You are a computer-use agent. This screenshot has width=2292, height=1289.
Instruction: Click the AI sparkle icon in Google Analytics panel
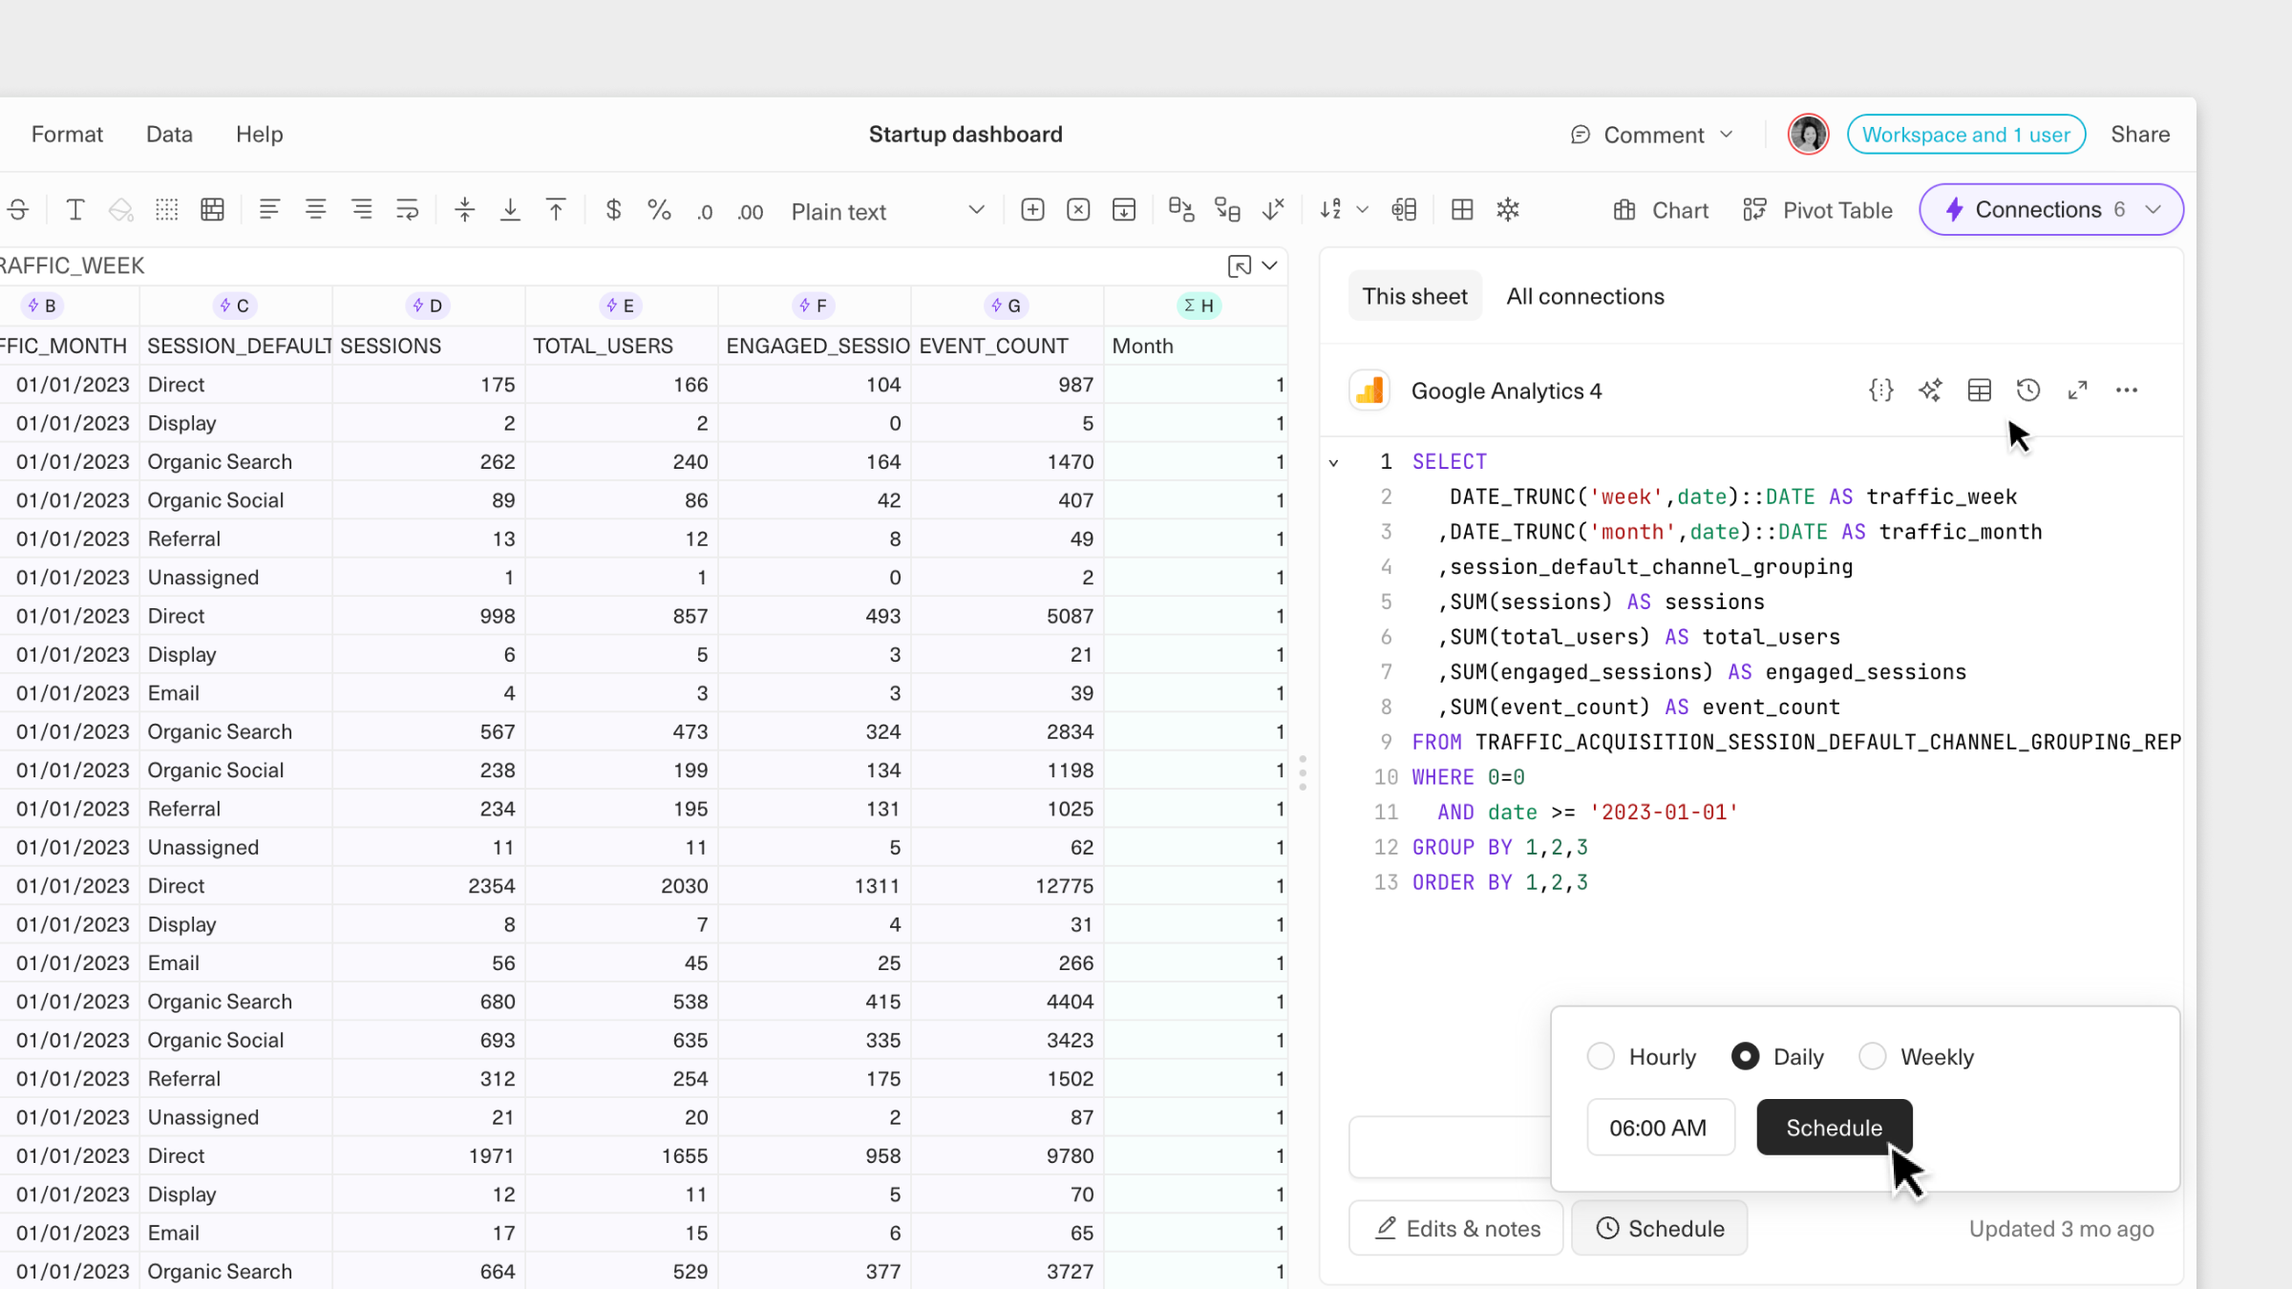1930,391
